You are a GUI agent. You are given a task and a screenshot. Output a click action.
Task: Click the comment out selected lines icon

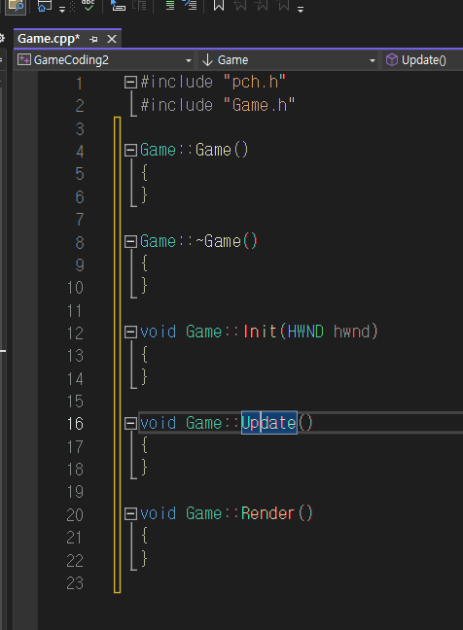pos(170,6)
